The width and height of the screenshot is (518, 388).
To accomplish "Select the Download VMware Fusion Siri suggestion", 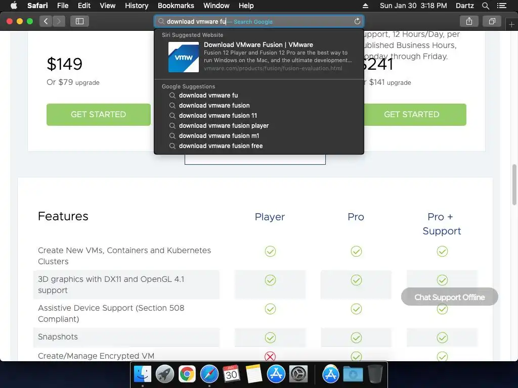I will [259, 57].
